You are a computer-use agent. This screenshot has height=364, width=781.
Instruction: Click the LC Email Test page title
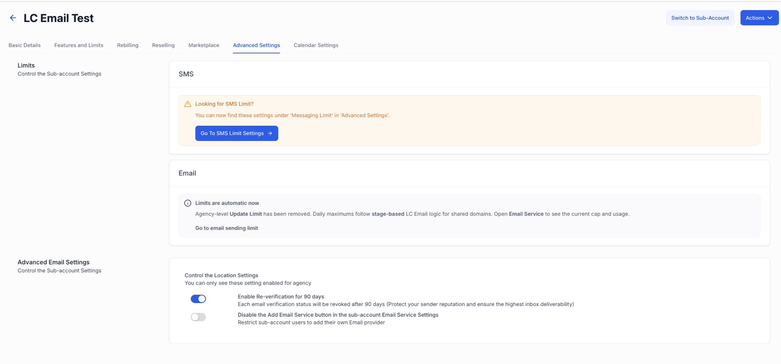pyautogui.click(x=59, y=18)
